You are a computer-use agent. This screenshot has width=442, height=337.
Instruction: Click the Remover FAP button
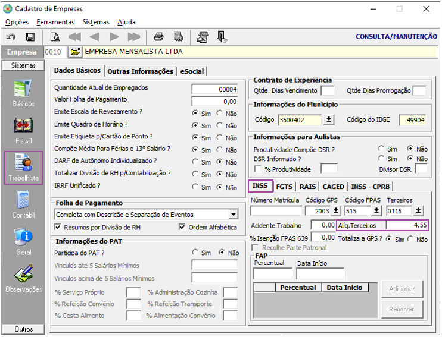(402, 309)
